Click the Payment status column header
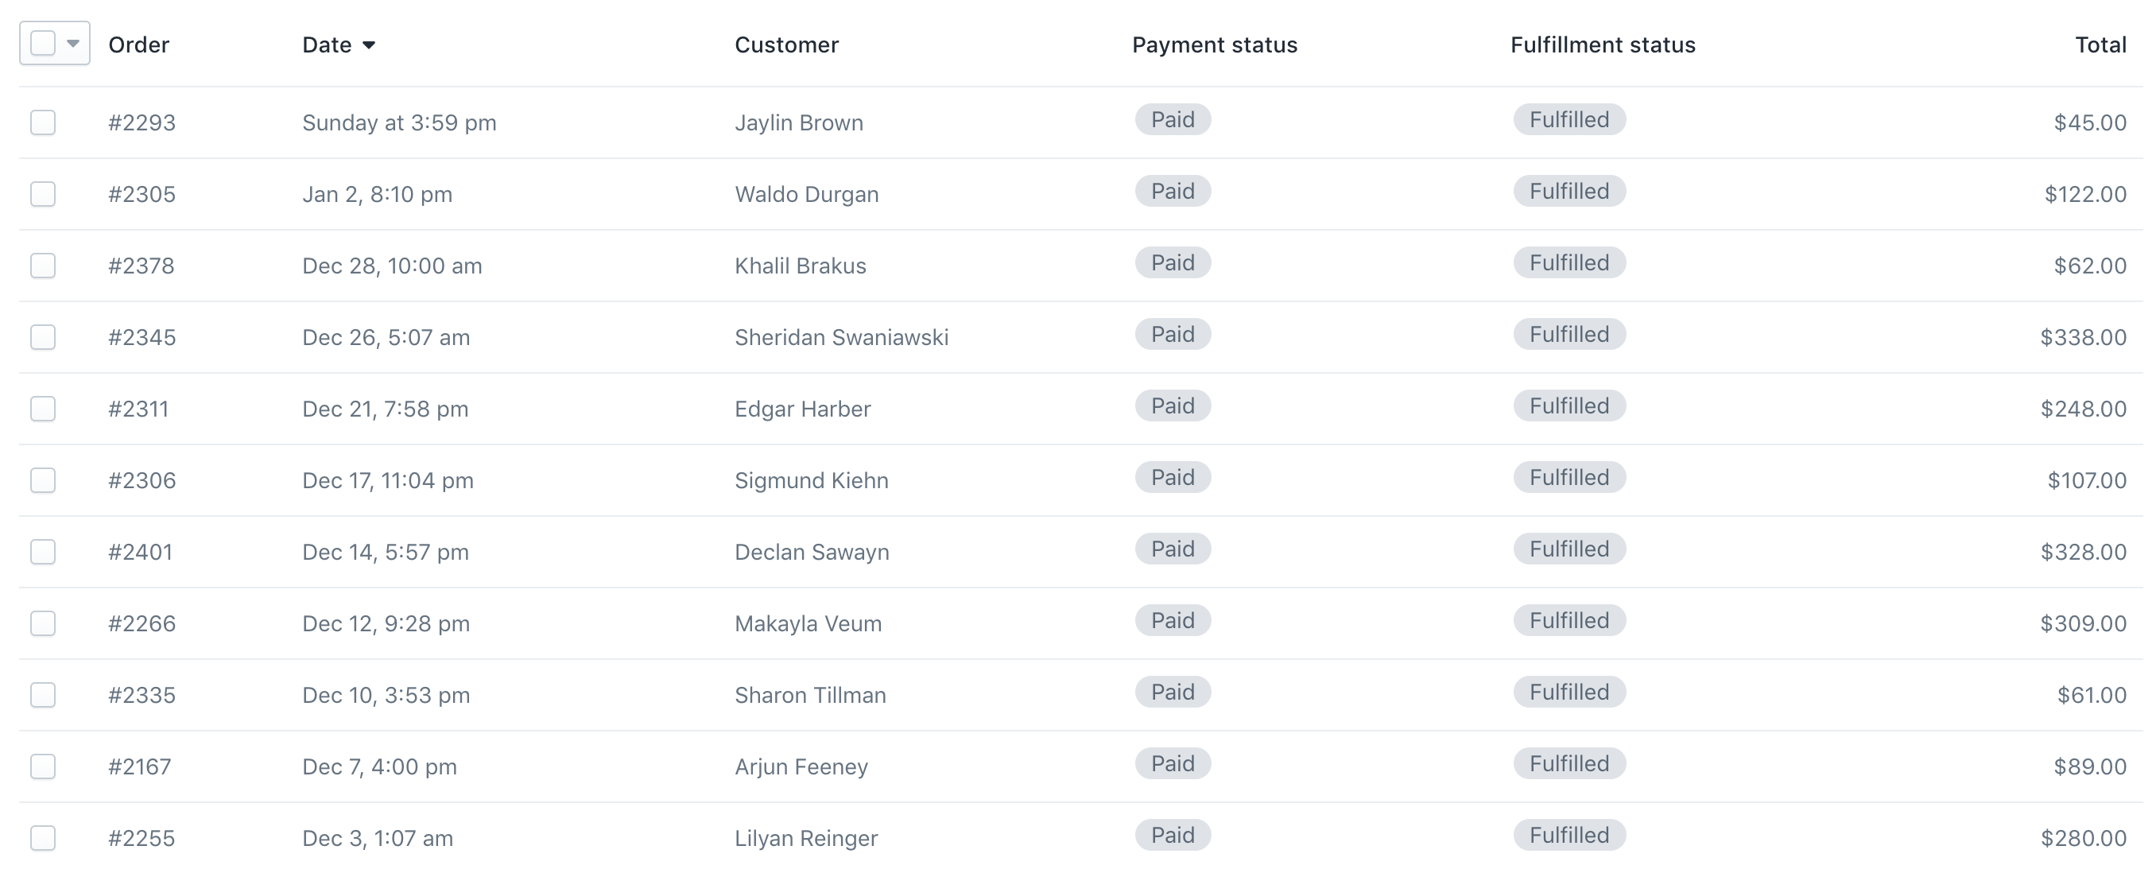This screenshot has width=2156, height=873. [x=1214, y=45]
